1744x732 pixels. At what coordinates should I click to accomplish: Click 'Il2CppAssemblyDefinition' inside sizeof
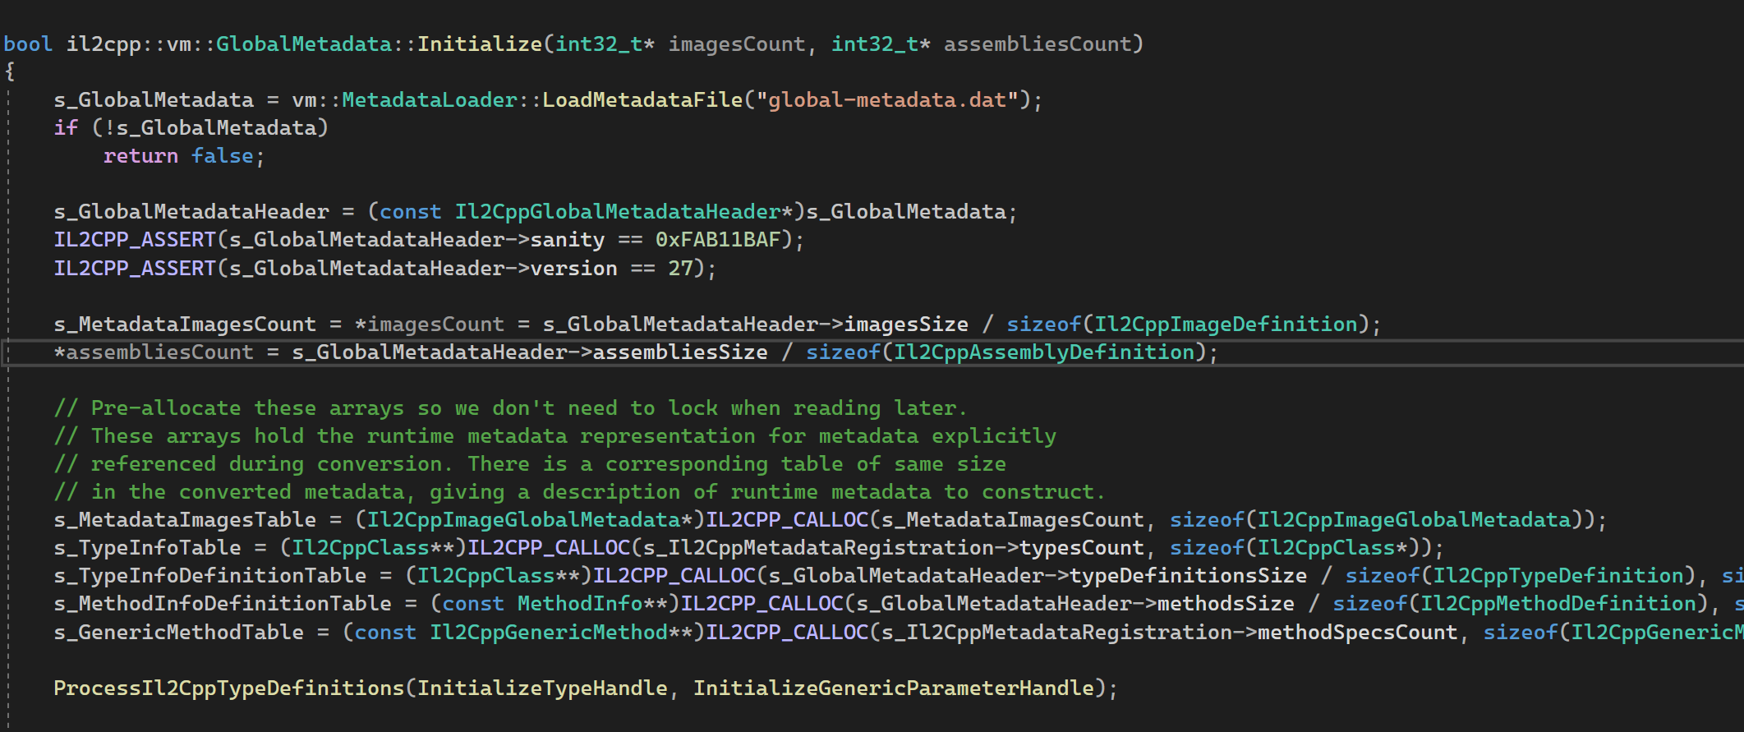click(x=1044, y=352)
